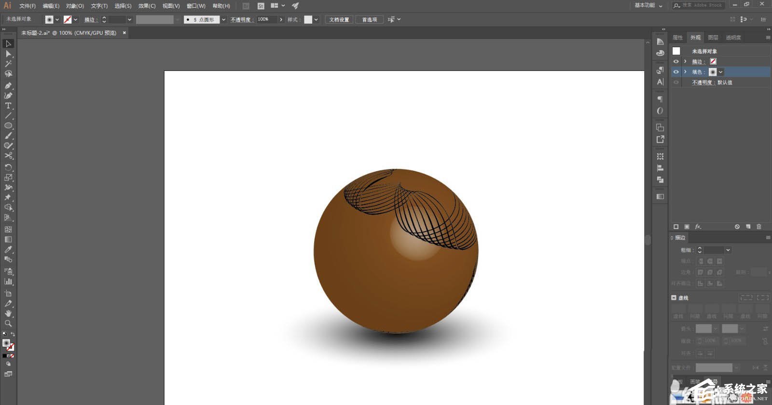Click the 首选项 preferences button
The height and width of the screenshot is (405, 772).
click(370, 20)
